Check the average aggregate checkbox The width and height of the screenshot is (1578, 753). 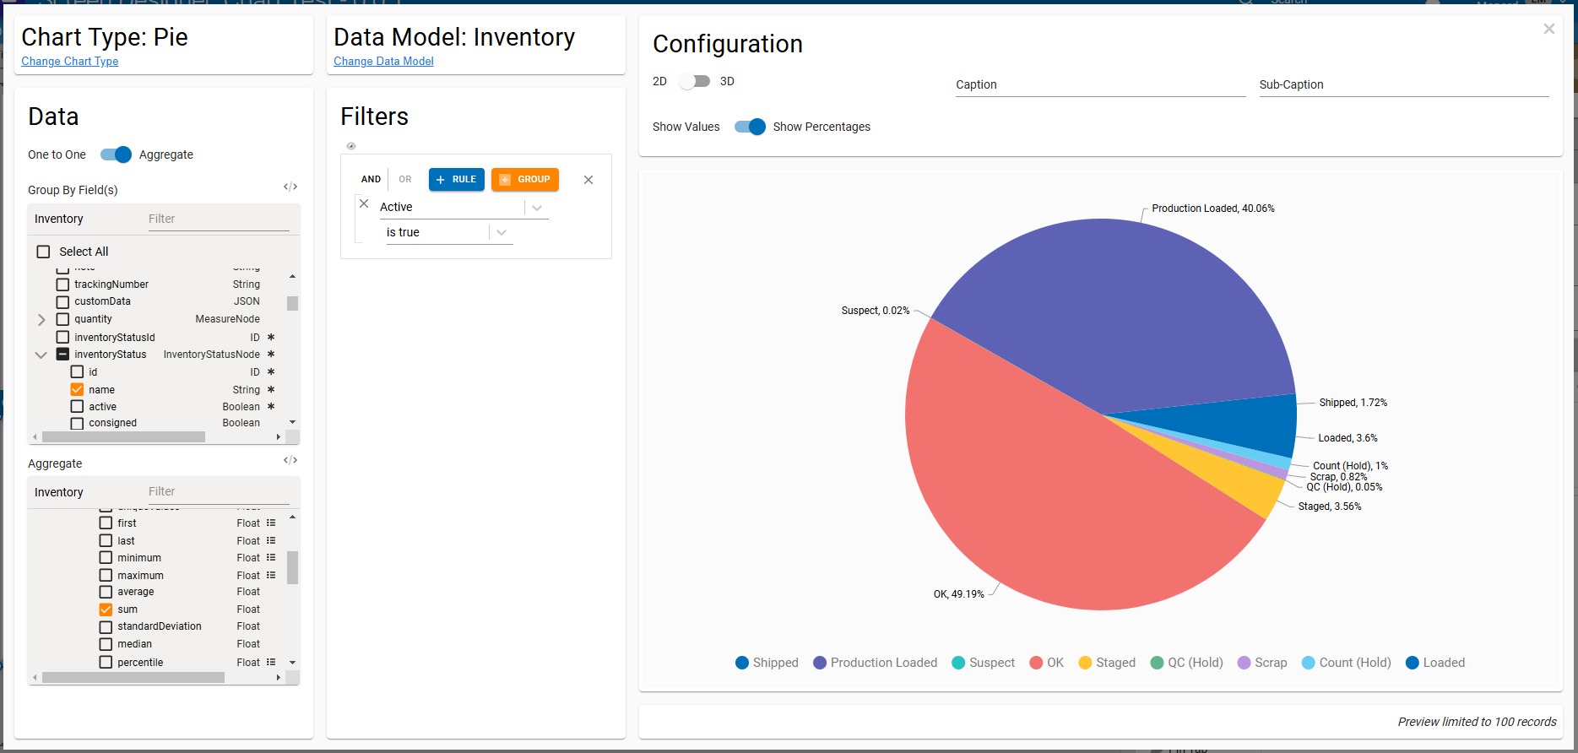click(106, 592)
